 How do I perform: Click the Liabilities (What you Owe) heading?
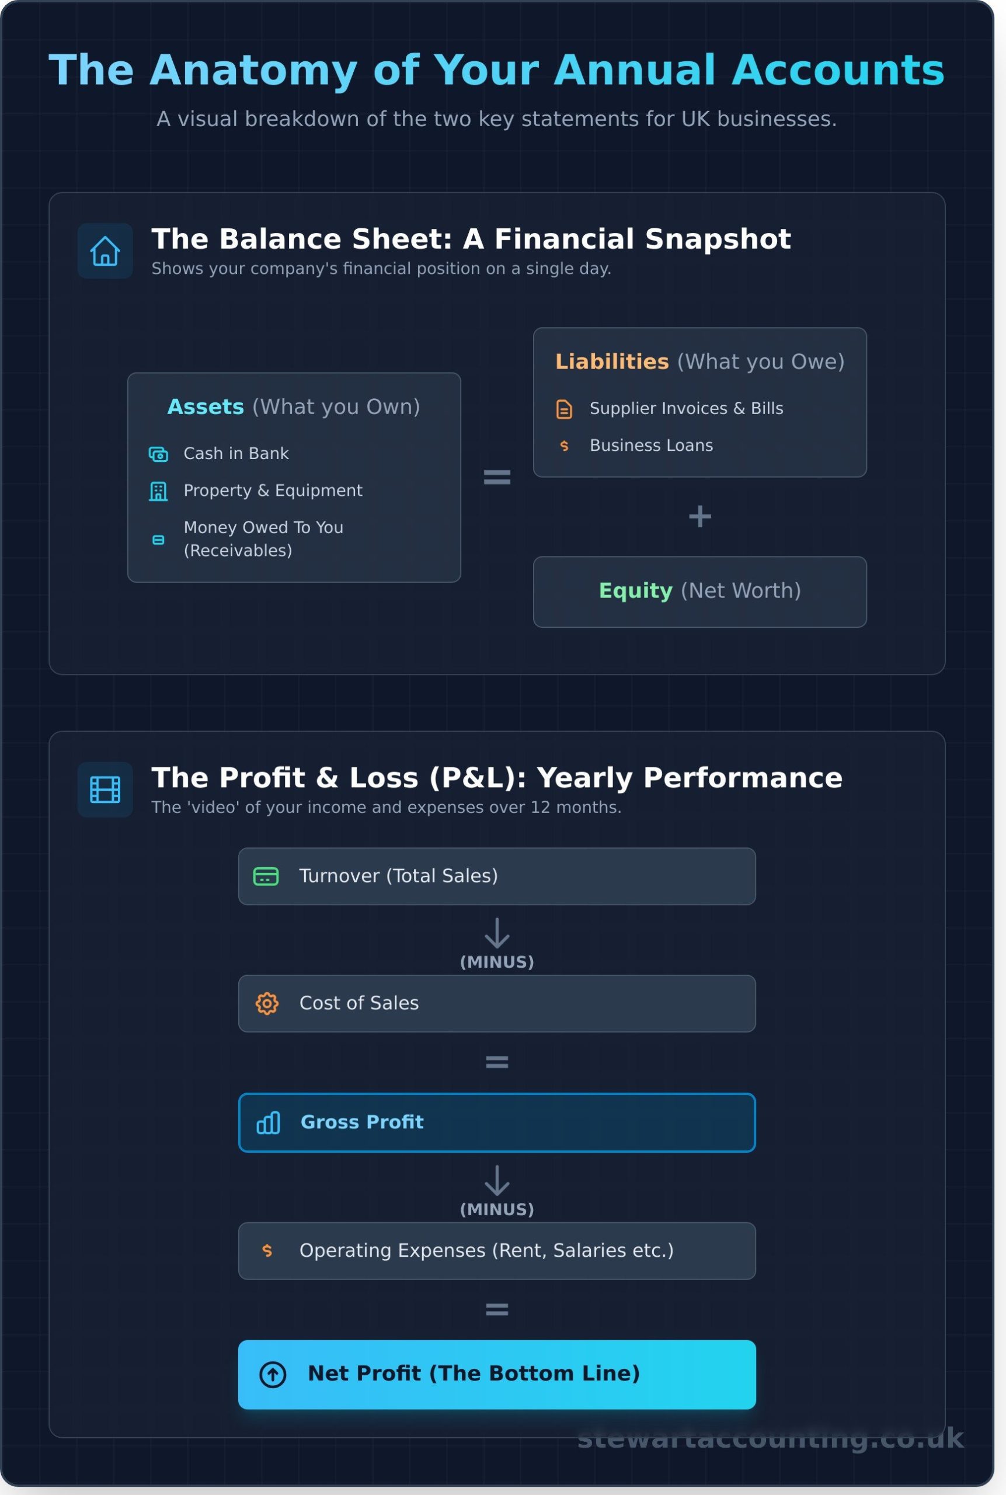700,362
